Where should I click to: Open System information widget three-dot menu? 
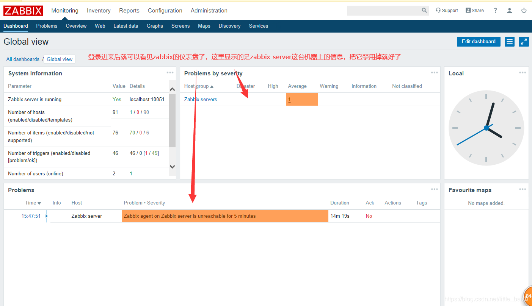[170, 73]
